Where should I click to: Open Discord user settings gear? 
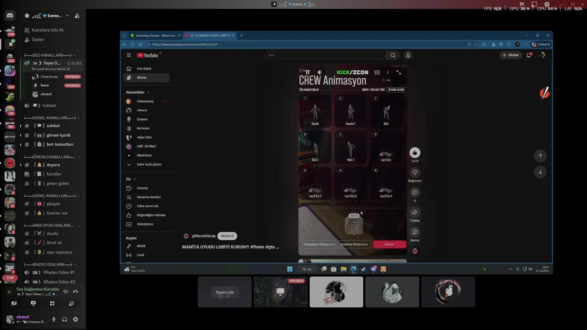(76, 319)
